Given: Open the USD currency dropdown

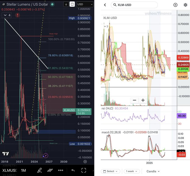Looking at the screenshot, I should 85,4.
